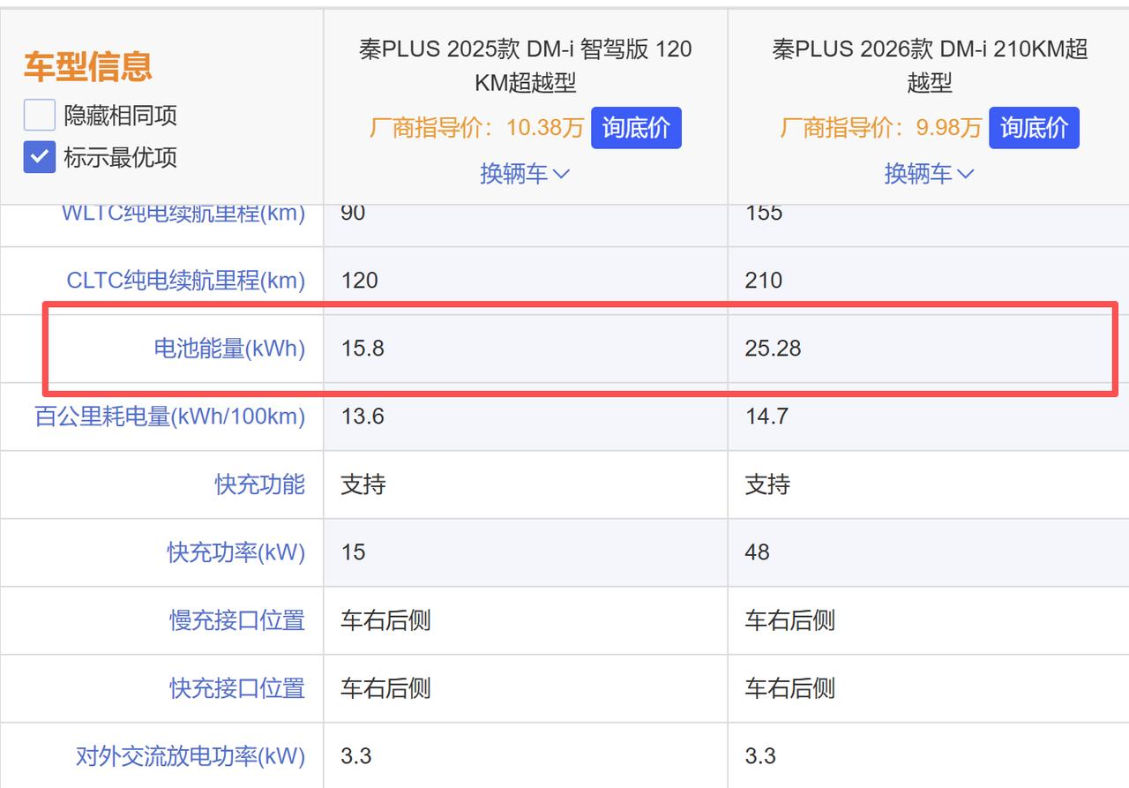Select 车右后侧 in 2026款 快充接口位置 cell
This screenshot has height=788, width=1129.
point(789,688)
